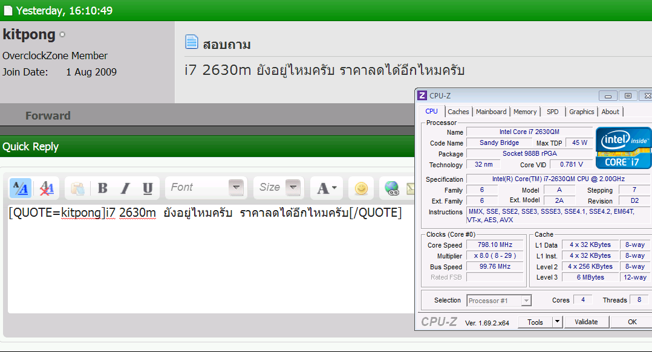Open kitpong's user profile link
The image size is (652, 352).
tap(28, 34)
